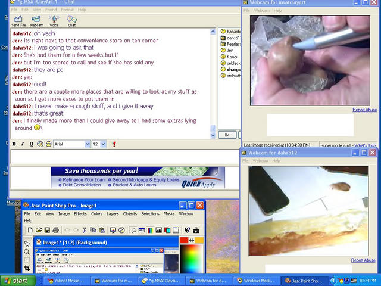
Task: Open the emoticons picker in chat format bar
Action: point(49,144)
